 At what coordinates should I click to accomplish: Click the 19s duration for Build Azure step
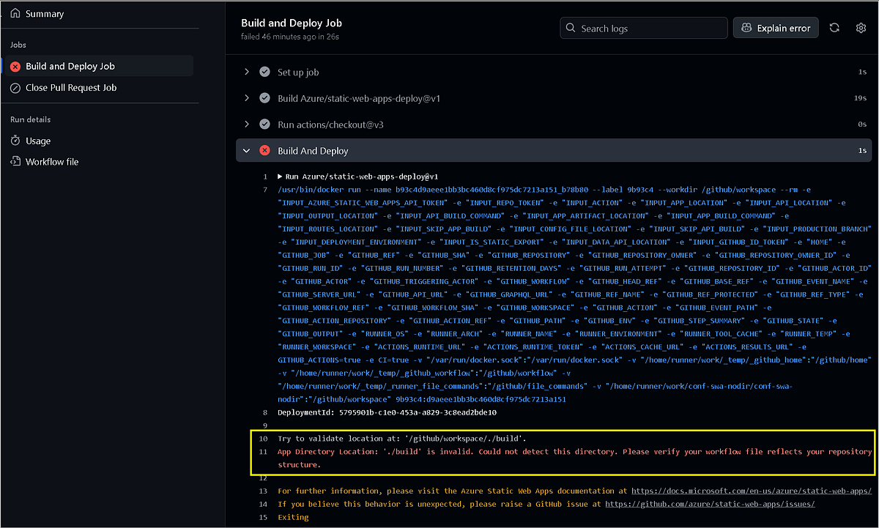861,98
